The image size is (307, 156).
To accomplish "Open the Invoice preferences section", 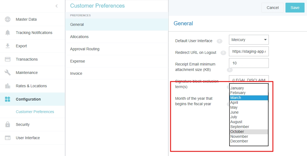I will 76,73.
